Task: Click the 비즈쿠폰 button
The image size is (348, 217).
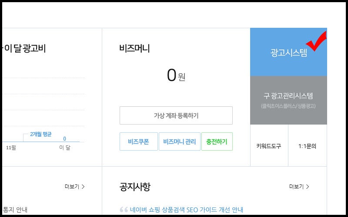Action: pos(138,141)
